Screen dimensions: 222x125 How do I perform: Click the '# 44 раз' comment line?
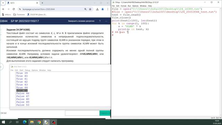click(x=120, y=32)
